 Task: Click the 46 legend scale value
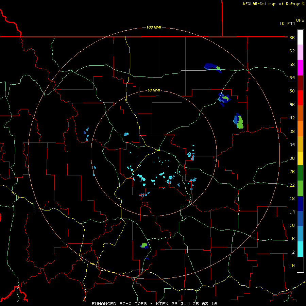[292, 105]
